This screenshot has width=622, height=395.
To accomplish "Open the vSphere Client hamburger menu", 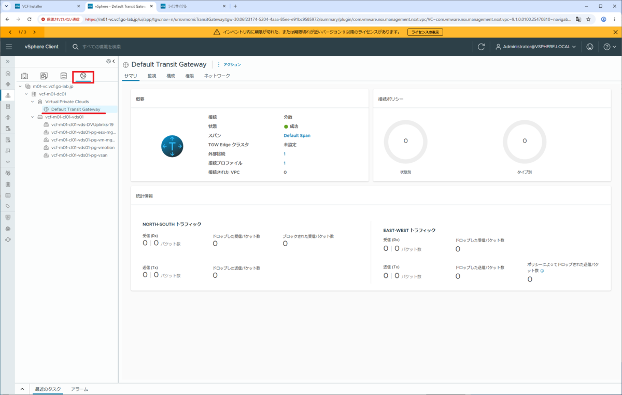I will [x=8, y=47].
